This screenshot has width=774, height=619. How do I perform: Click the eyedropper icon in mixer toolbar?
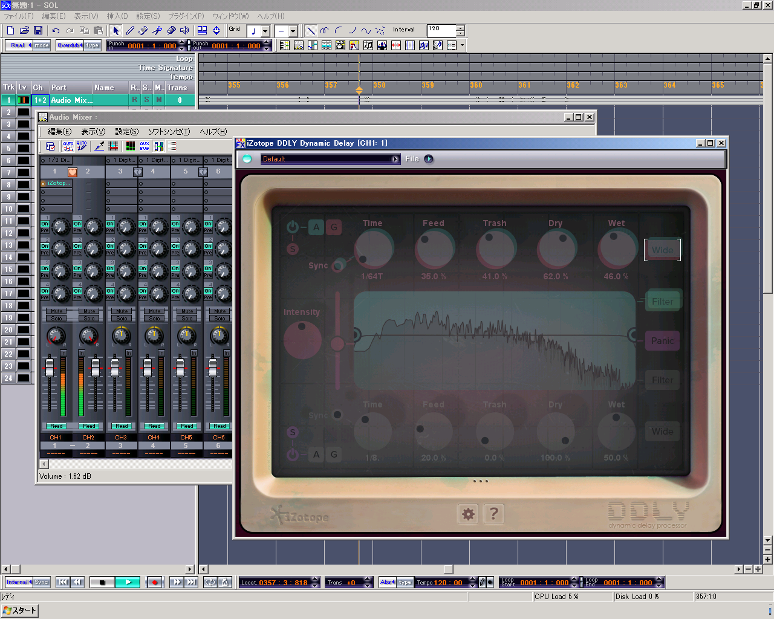point(99,146)
